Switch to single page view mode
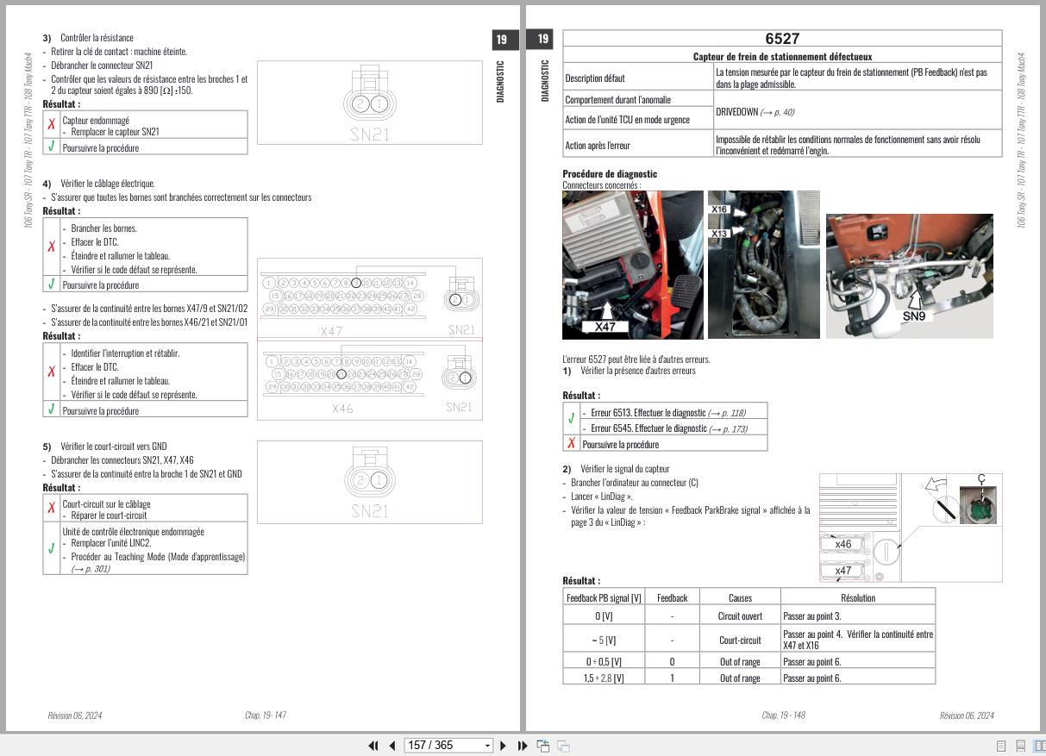The height and width of the screenshot is (756, 1046). 1001,744
